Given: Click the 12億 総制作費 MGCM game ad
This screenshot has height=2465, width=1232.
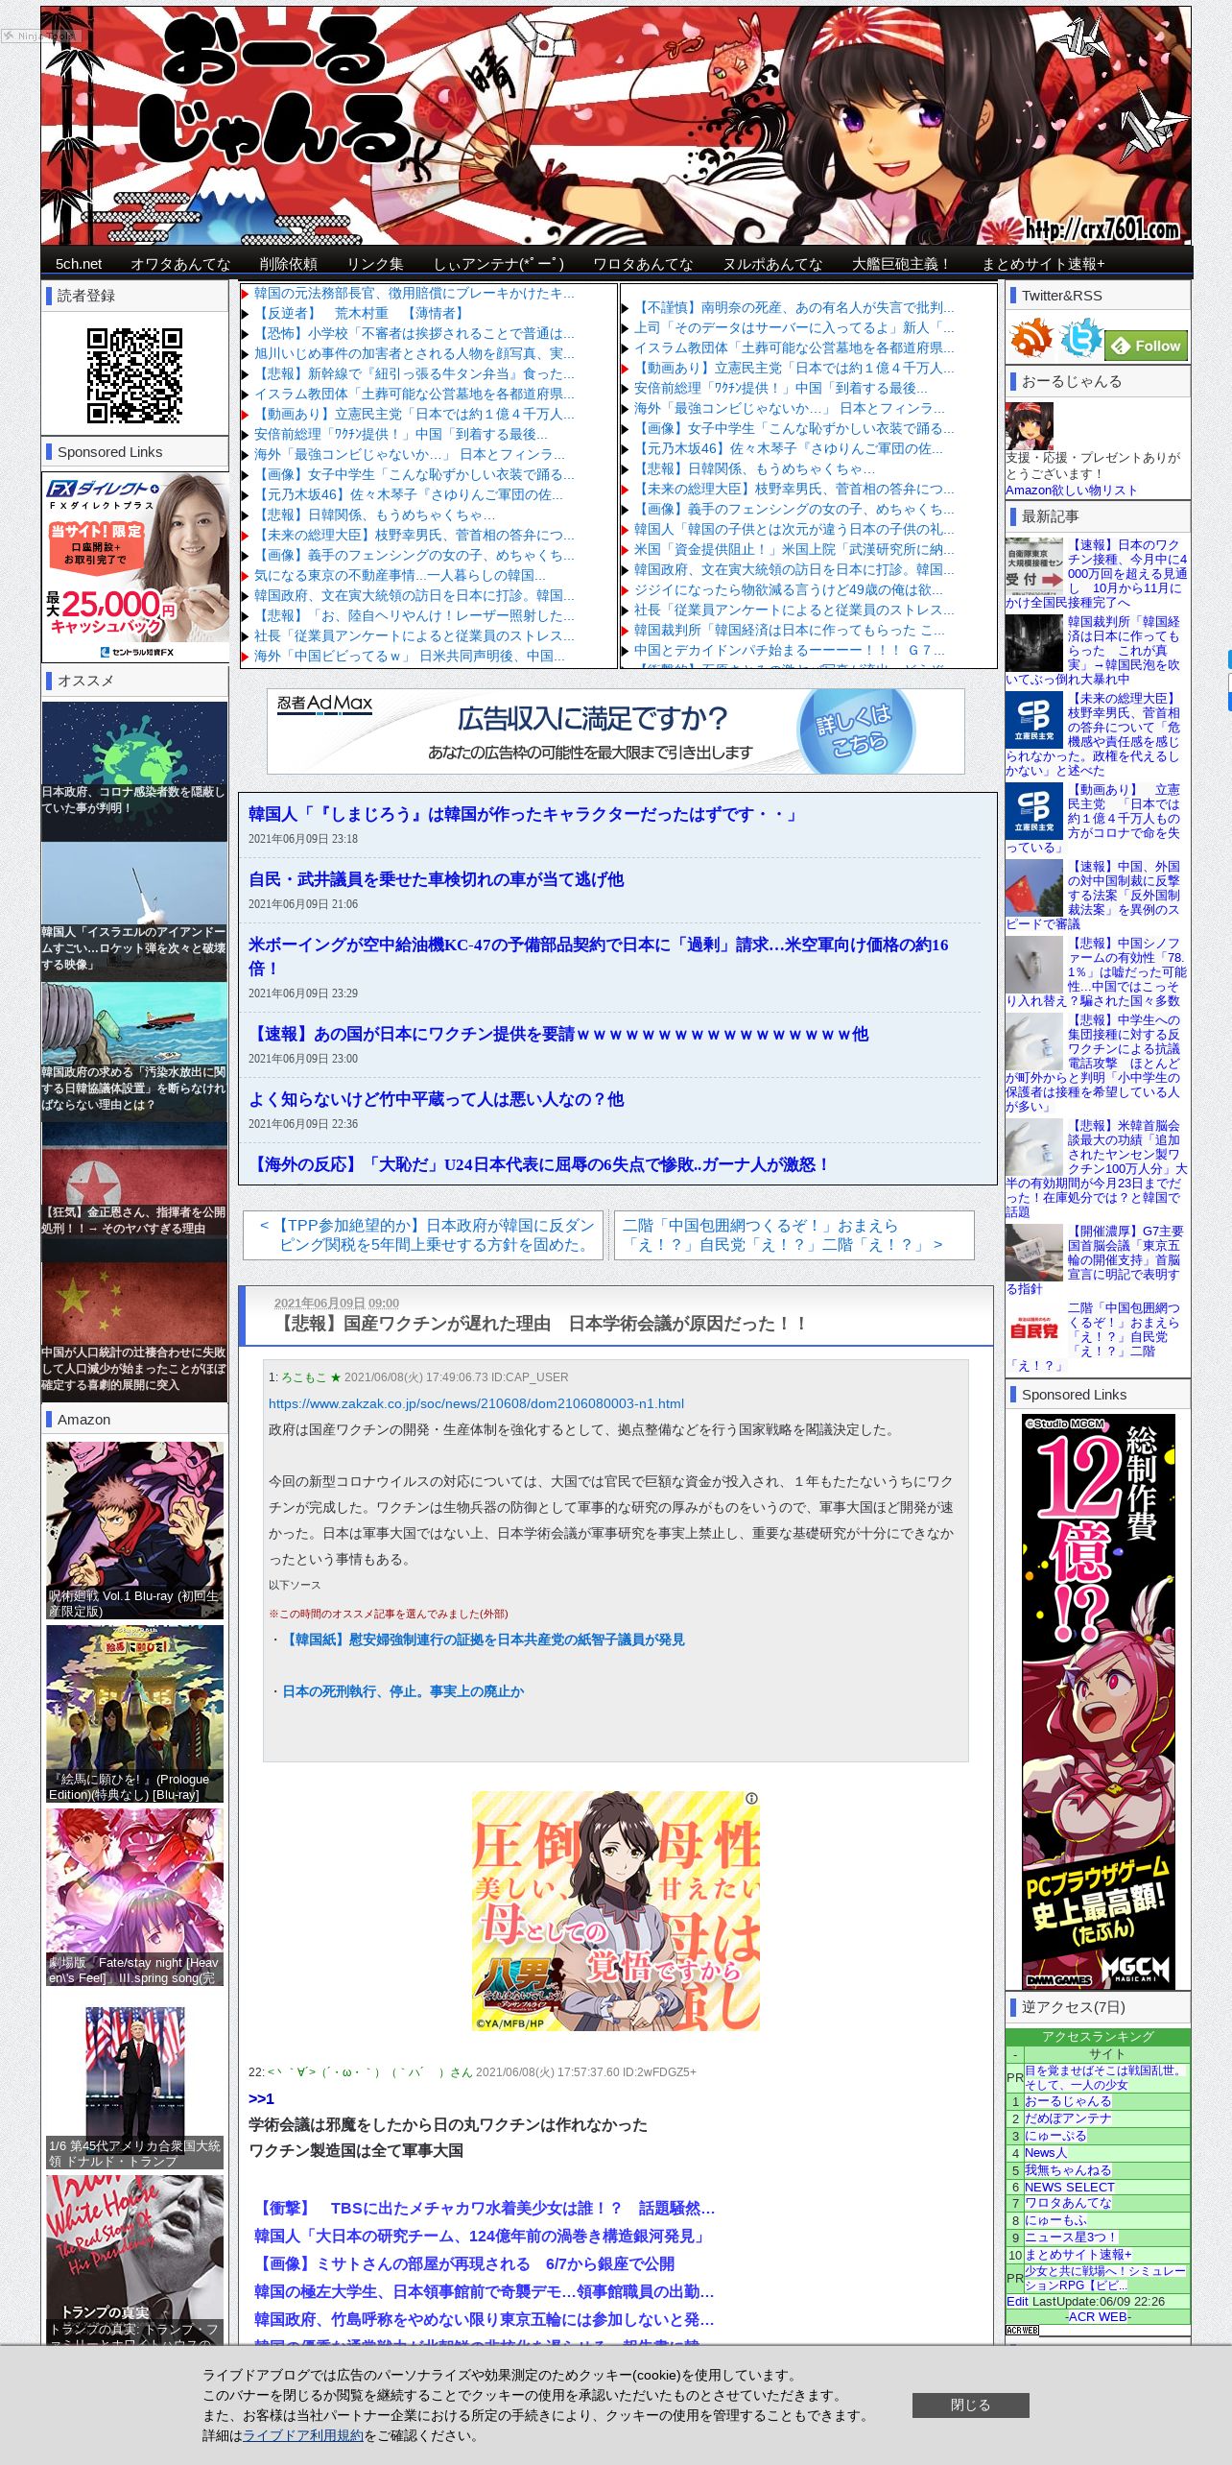Looking at the screenshot, I should click(1098, 1701).
